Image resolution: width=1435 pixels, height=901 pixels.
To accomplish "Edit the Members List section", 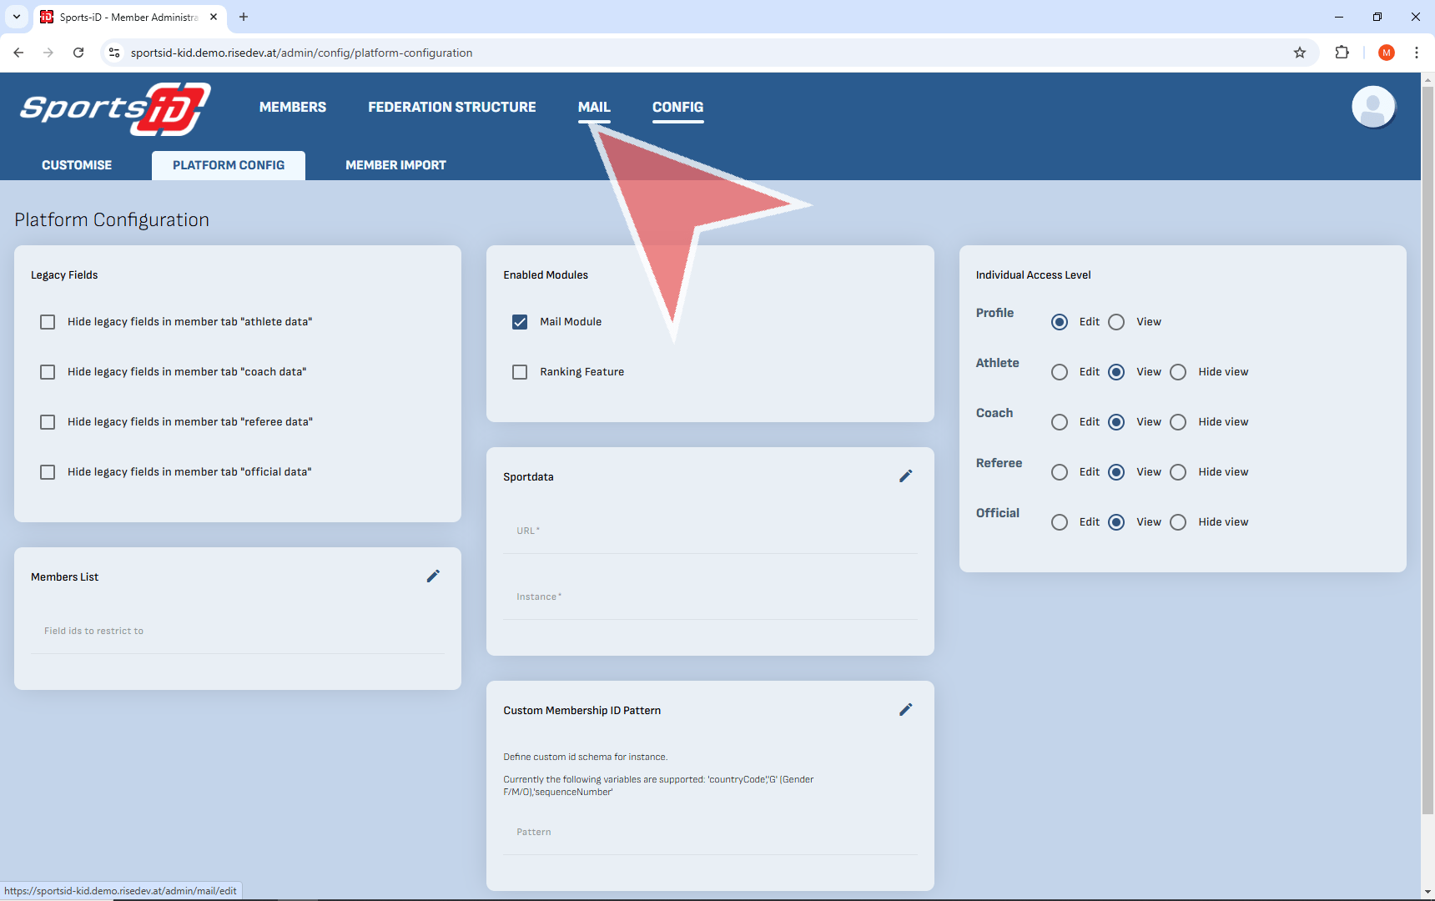I will (x=433, y=576).
